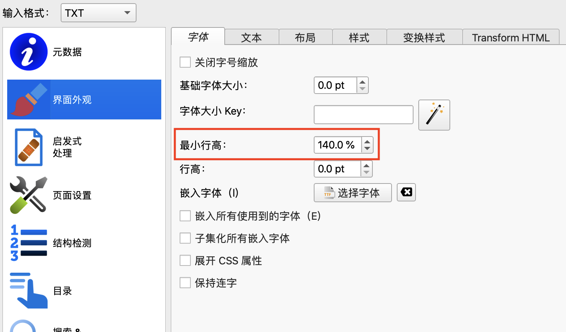Open 结构检测 numbered list icon
This screenshot has width=566, height=332.
click(29, 243)
